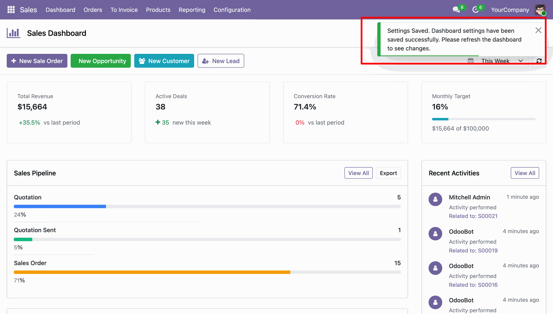Click the Mitchell Admin user avatar in navbar

[x=540, y=10]
